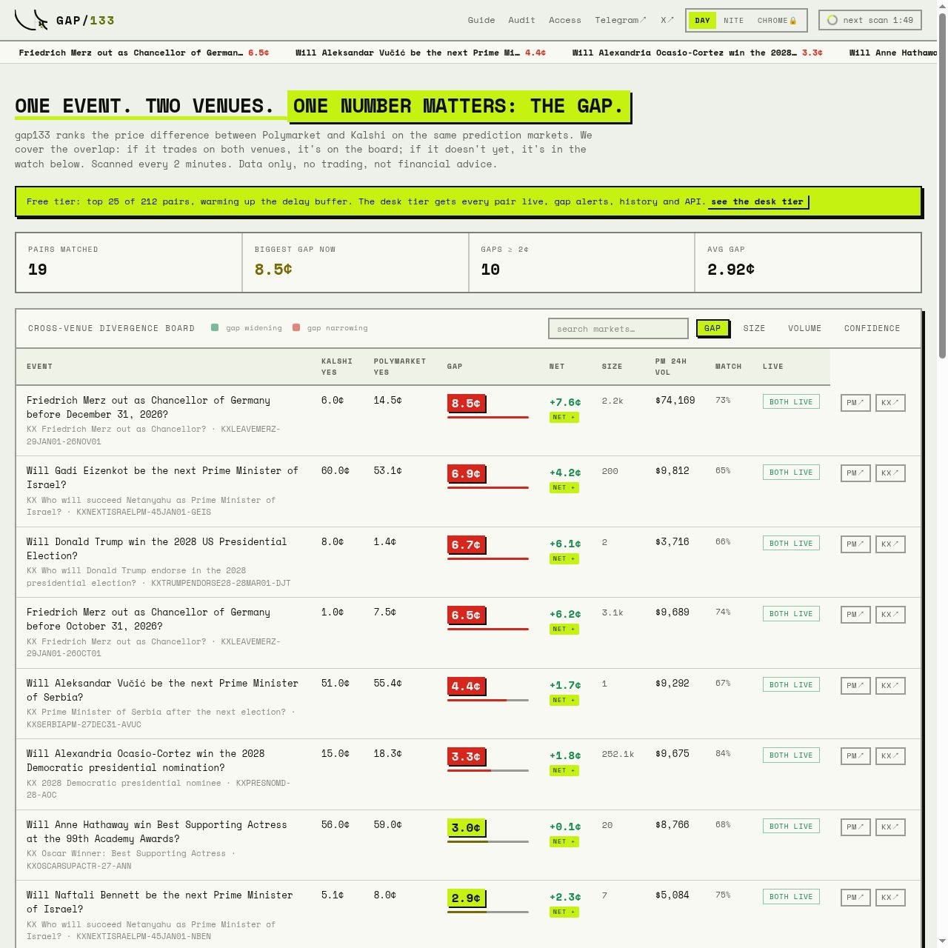This screenshot has width=948, height=948.
Task: Open the Access page
Action: [x=564, y=20]
